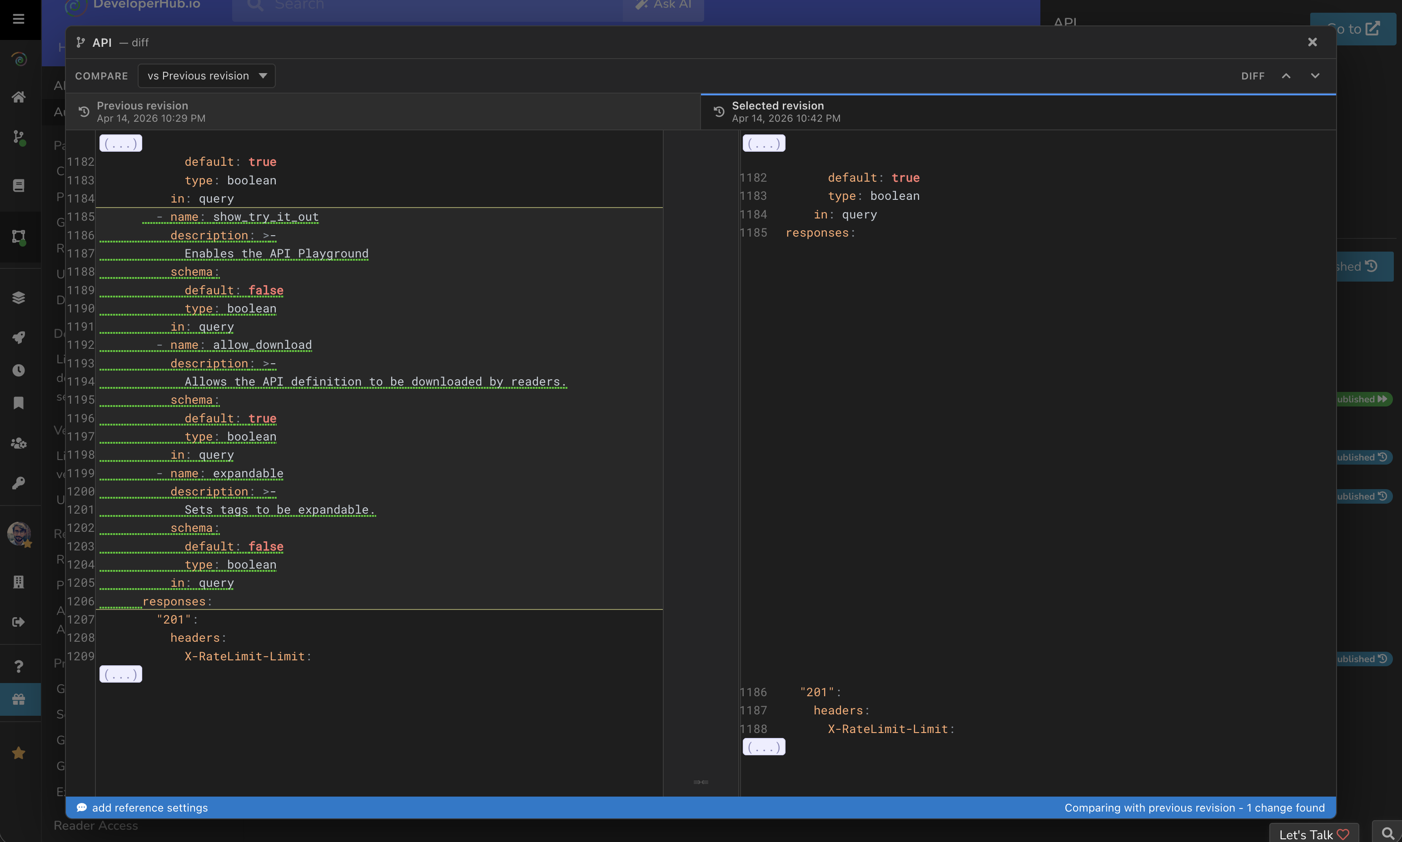The image size is (1402, 842).
Task: Click the home icon in sidebar
Action: coord(19,97)
